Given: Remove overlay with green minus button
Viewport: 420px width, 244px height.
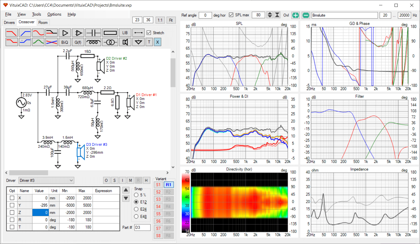Looking at the screenshot, I should tap(306, 15).
